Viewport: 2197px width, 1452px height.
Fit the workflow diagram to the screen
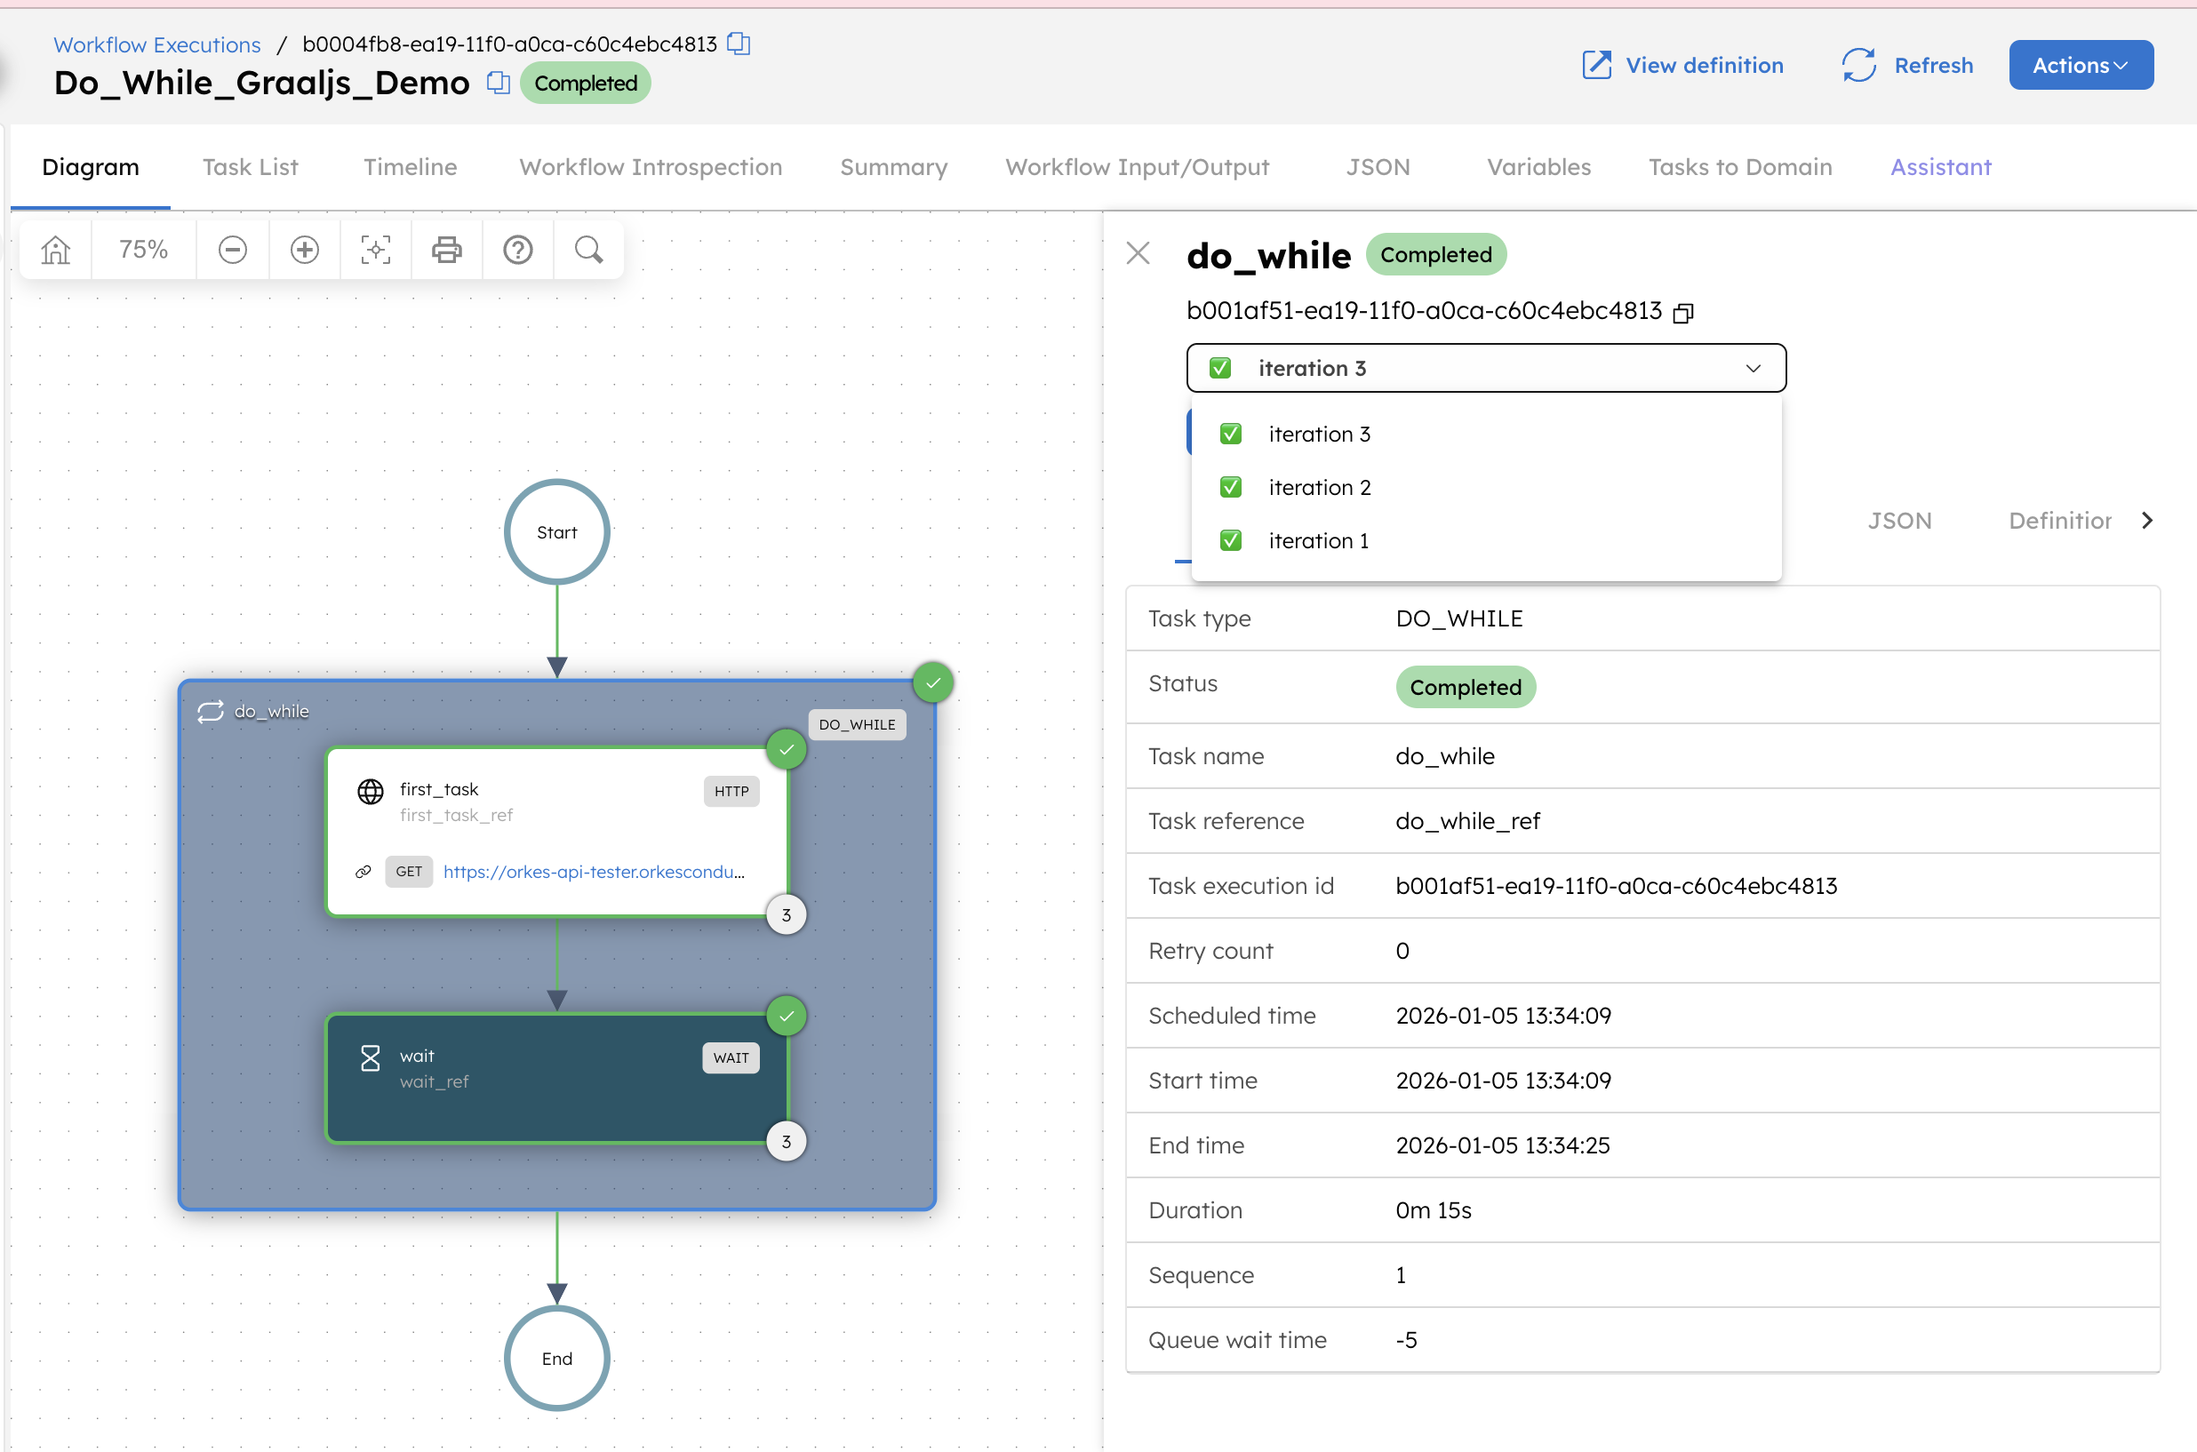tap(375, 249)
